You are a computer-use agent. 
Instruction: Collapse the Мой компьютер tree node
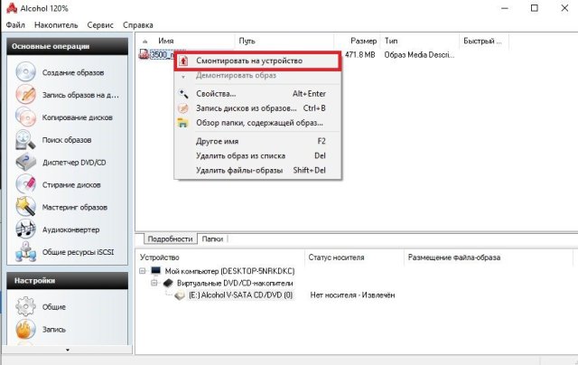coord(143,271)
